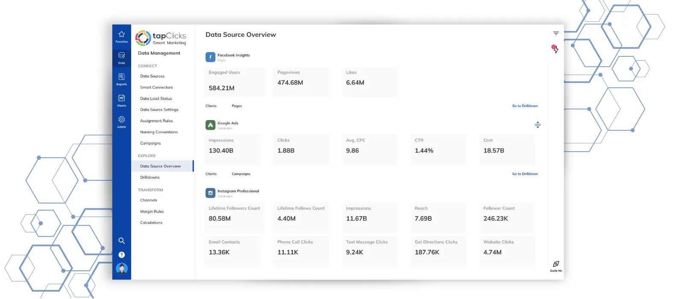Click the CONNECT section label
The width and height of the screenshot is (673, 299).
click(x=147, y=66)
